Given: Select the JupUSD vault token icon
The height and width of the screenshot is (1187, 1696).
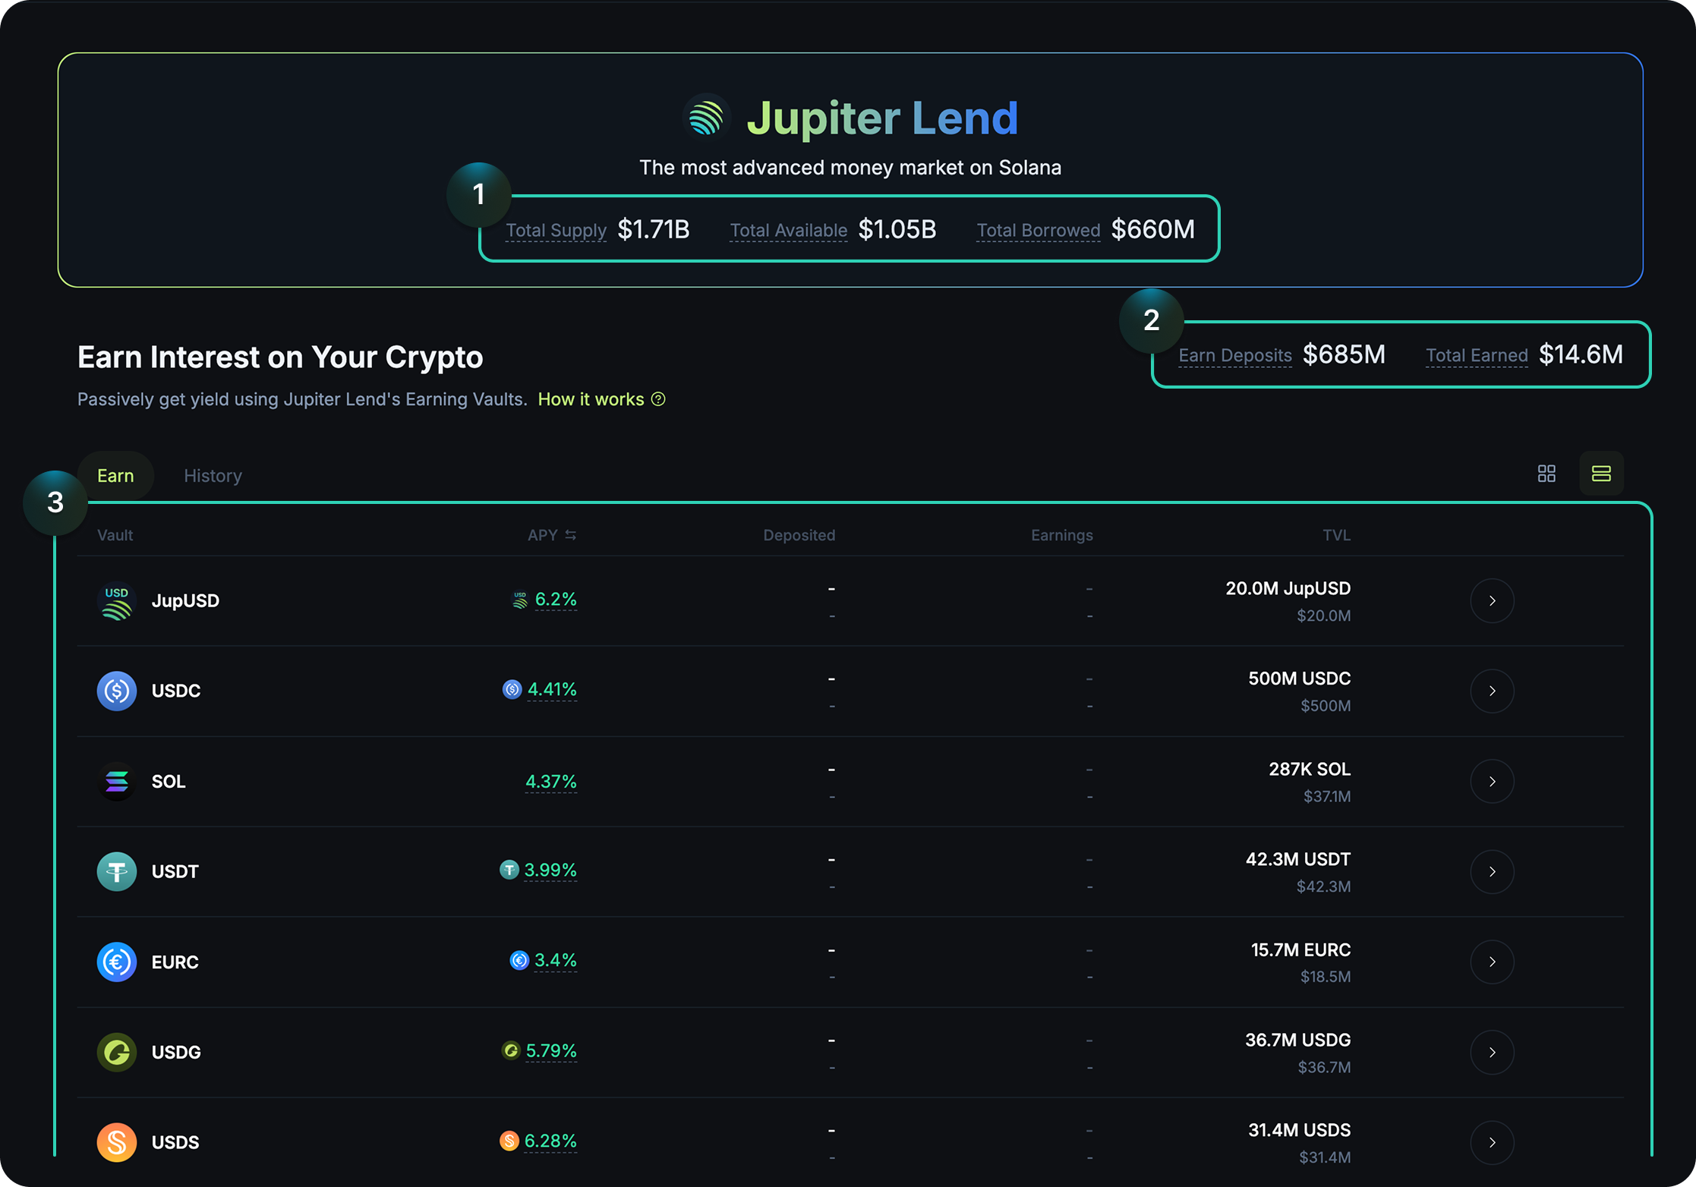Looking at the screenshot, I should click(116, 600).
